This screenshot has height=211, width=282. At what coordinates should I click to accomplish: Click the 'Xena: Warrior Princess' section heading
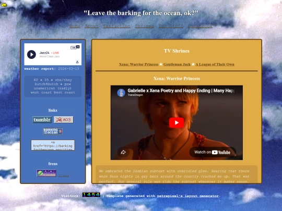pyautogui.click(x=177, y=78)
